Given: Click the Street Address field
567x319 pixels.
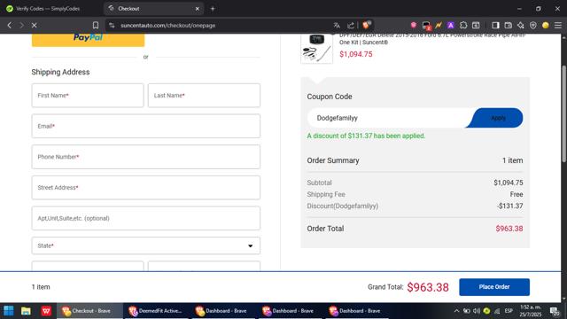Looking at the screenshot, I should click(x=145, y=188).
